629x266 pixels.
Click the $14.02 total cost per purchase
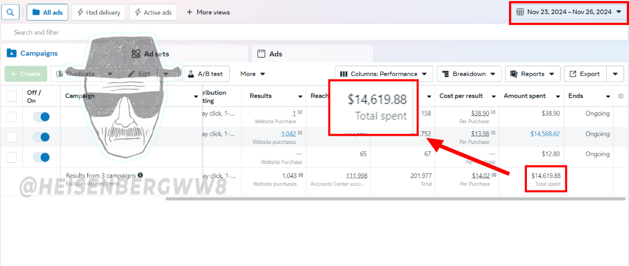pyautogui.click(x=480, y=175)
